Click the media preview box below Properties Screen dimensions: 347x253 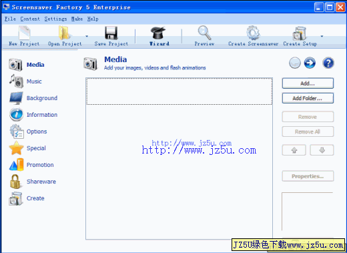(x=308, y=212)
